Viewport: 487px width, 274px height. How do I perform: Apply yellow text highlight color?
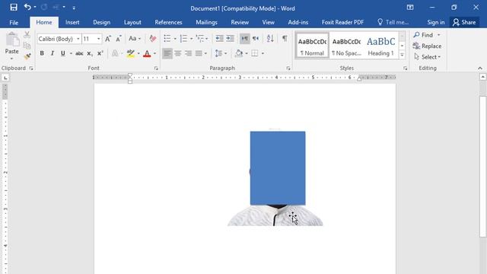131,53
